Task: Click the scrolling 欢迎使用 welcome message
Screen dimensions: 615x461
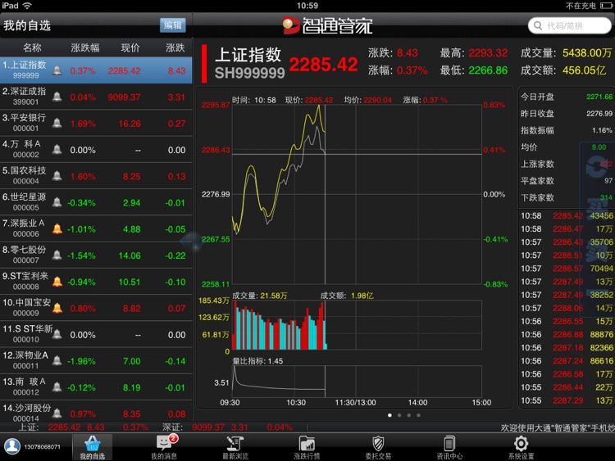Action: pyautogui.click(x=558, y=427)
